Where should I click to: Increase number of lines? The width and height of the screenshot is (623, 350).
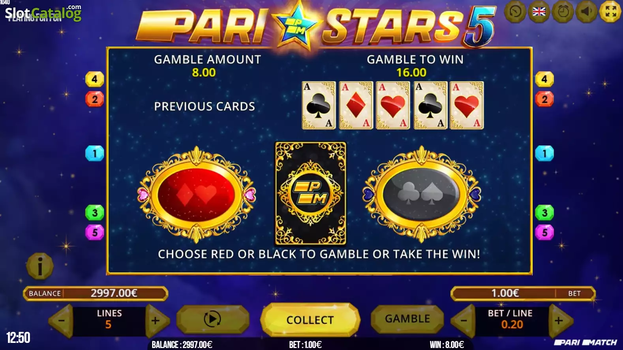[x=156, y=321]
